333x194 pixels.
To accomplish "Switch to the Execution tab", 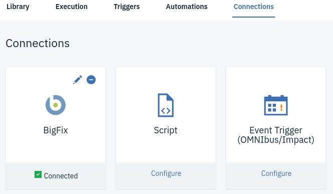I will coord(72,7).
